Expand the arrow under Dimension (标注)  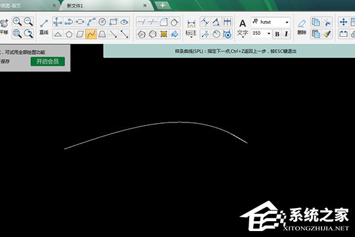[191, 37]
